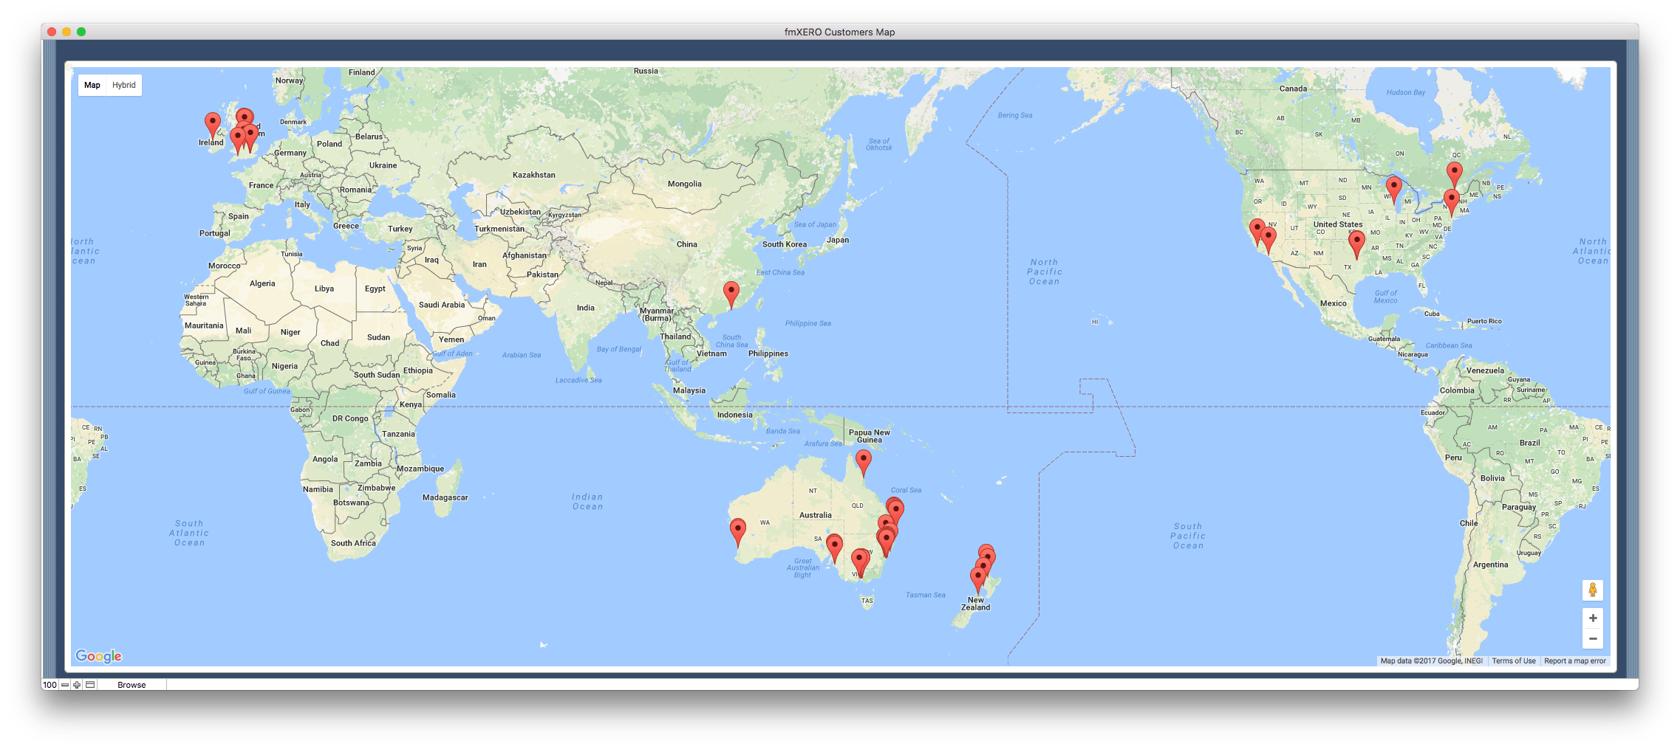Screen dimensions: 1680x749
Task: Select the pin just below the NV label
Action: (1268, 239)
